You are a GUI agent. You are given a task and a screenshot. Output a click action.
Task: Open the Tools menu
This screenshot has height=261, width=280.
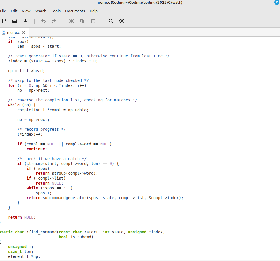coord(56,11)
